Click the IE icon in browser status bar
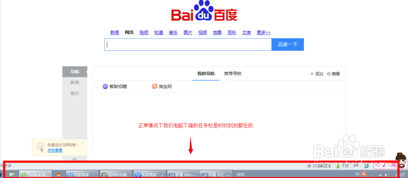Viewport: 408px width, 178px height. (367, 165)
